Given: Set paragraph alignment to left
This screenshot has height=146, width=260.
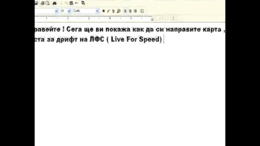Looking at the screenshot, I should [126, 11].
